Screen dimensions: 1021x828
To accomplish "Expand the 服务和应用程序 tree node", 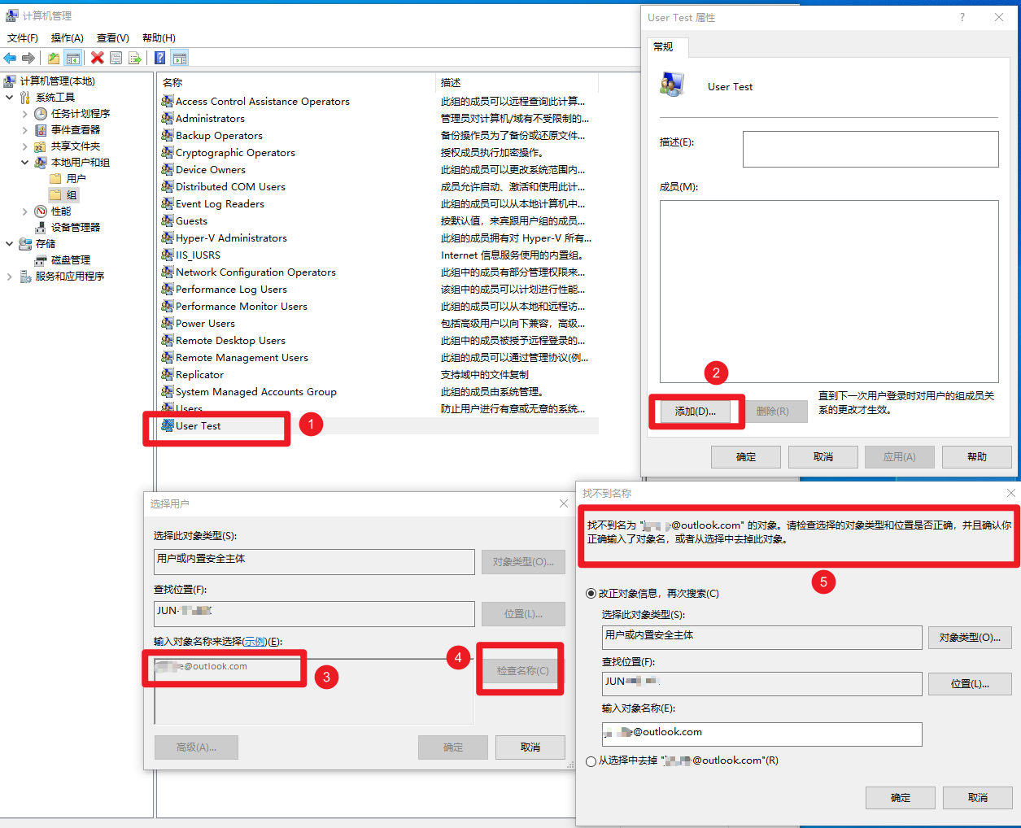I will pyautogui.click(x=10, y=277).
